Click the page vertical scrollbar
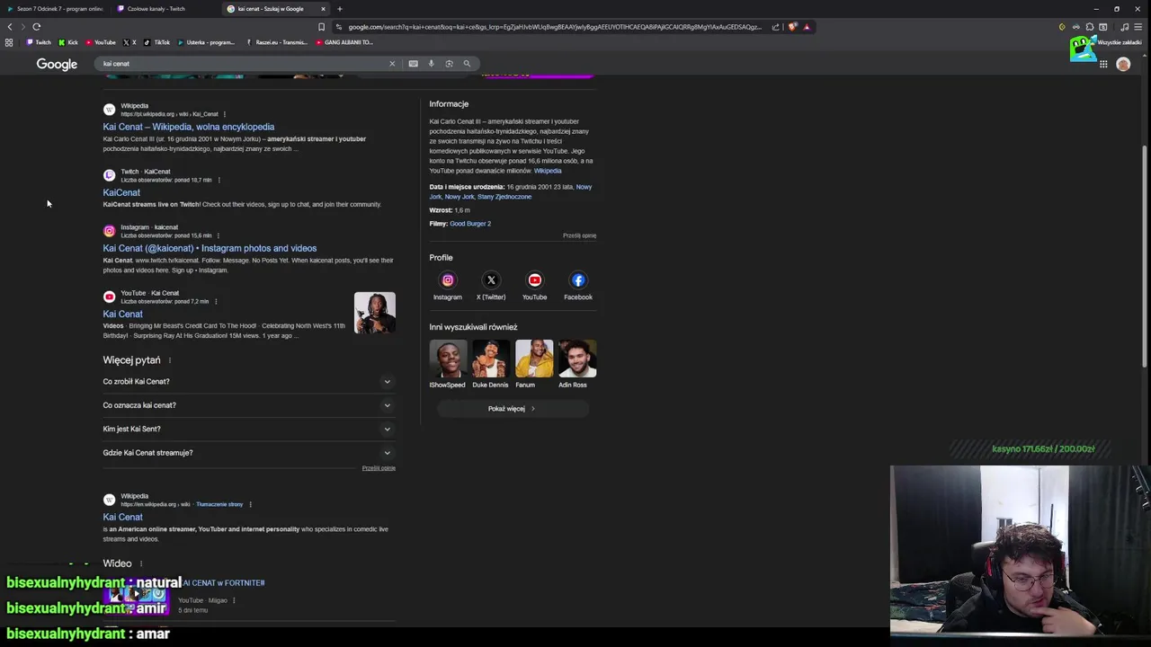The image size is (1151, 647). (x=1145, y=256)
